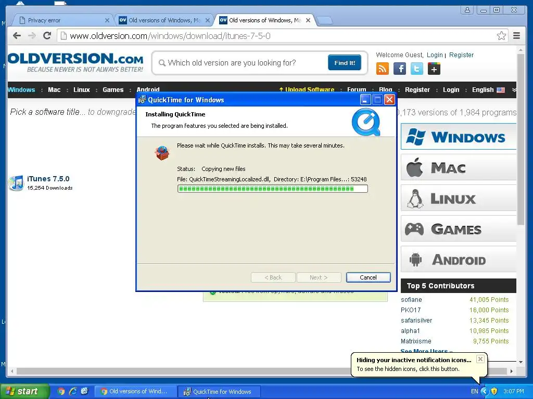Open the Linux menu item
Image resolution: width=533 pixels, height=399 pixels.
coord(82,89)
